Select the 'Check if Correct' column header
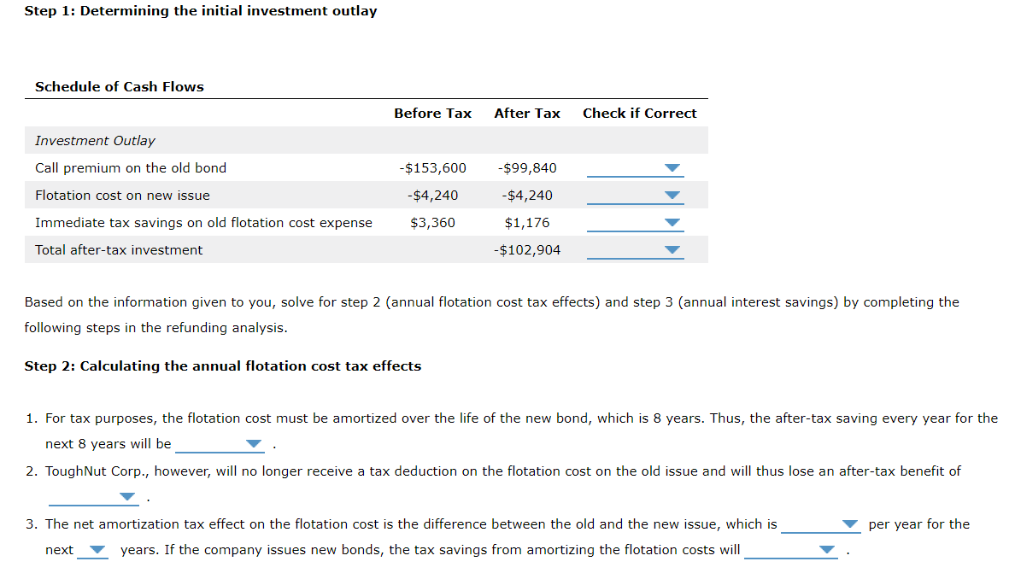The width and height of the screenshot is (1015, 579). [639, 113]
